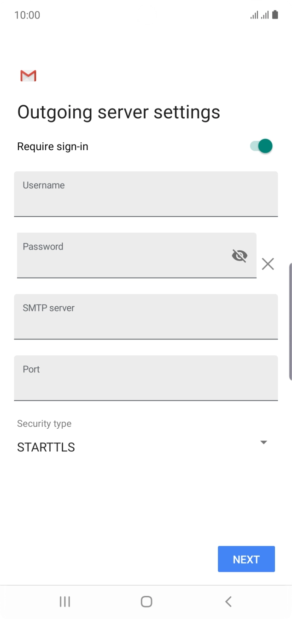292x619 pixels.
Task: Clear password using the X icon
Action: pyautogui.click(x=268, y=264)
